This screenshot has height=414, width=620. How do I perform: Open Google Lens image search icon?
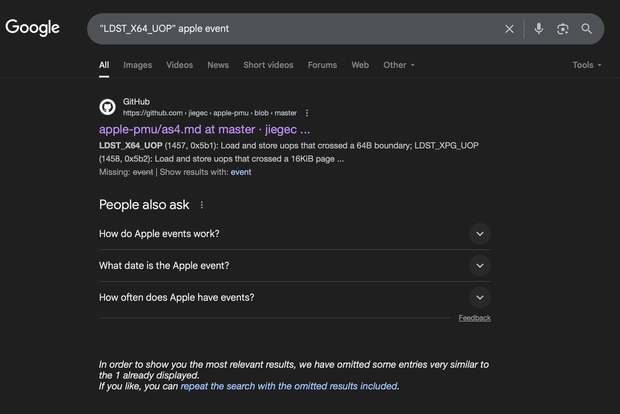[563, 29]
